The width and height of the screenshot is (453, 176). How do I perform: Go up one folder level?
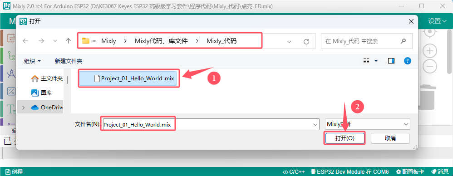(68, 41)
